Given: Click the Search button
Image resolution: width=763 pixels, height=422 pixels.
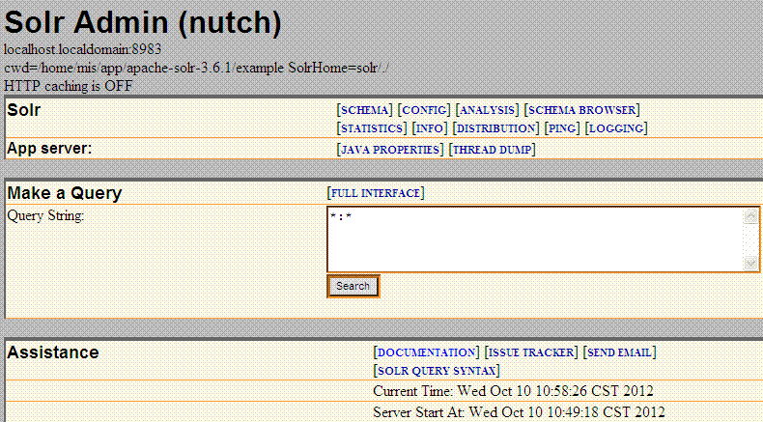Looking at the screenshot, I should [x=353, y=286].
